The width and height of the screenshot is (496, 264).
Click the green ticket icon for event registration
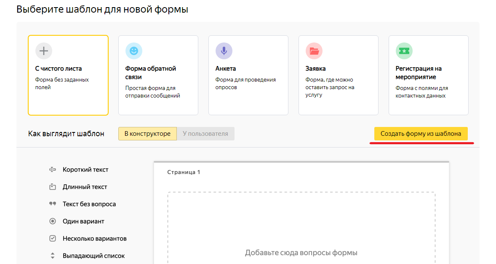point(404,51)
